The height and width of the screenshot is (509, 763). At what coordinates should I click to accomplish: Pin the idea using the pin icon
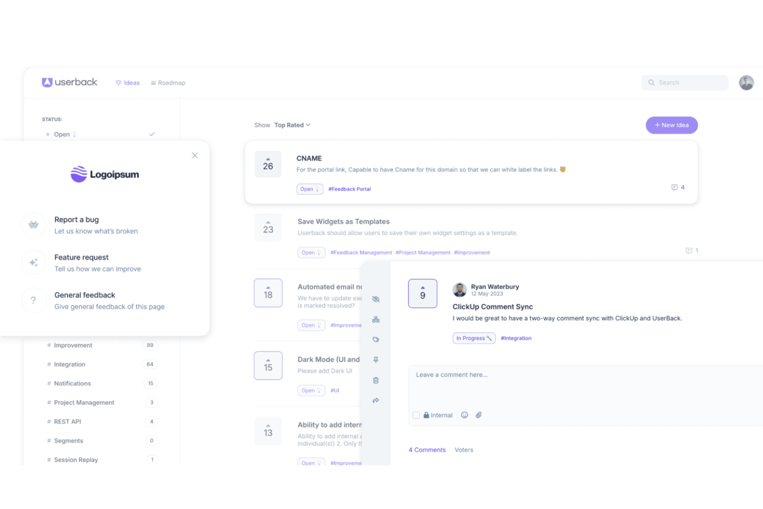[x=376, y=360]
